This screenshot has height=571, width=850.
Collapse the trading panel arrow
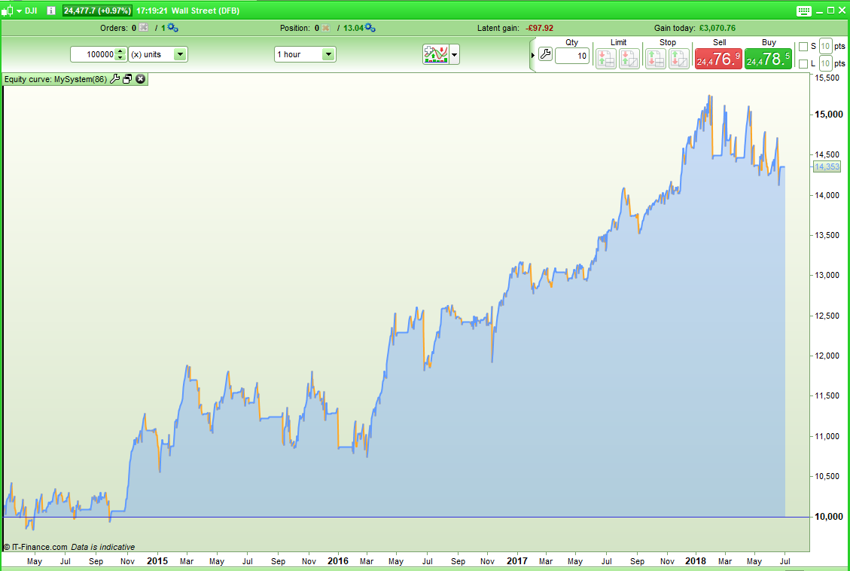(533, 55)
